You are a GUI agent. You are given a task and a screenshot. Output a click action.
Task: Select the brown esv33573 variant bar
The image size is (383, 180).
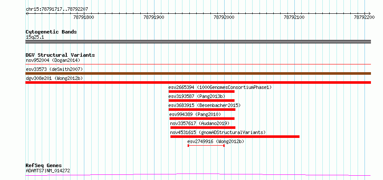[x=198, y=73]
